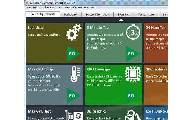
Task: Select the 2D graphics tile
Action: click(156, 85)
